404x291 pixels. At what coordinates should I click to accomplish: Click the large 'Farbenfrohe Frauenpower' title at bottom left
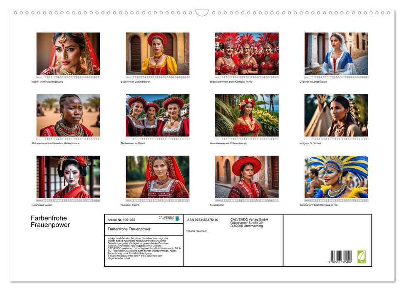(50, 222)
